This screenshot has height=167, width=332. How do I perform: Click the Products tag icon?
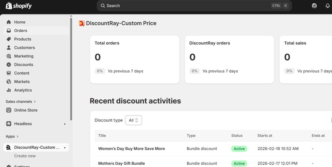9,39
